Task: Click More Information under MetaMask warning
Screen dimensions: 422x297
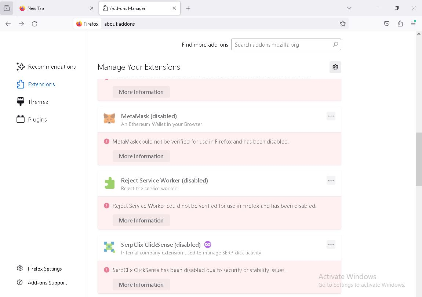Action: [141, 156]
